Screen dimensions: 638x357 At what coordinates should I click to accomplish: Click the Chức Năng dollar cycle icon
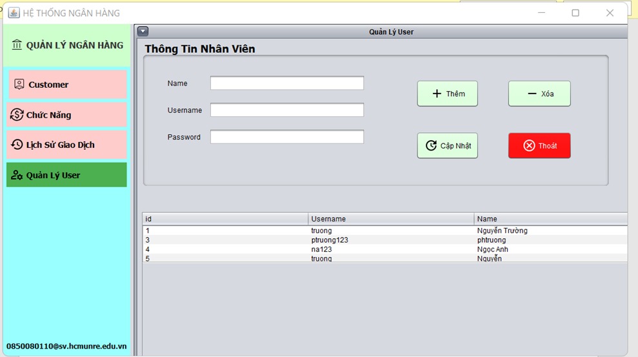17,115
